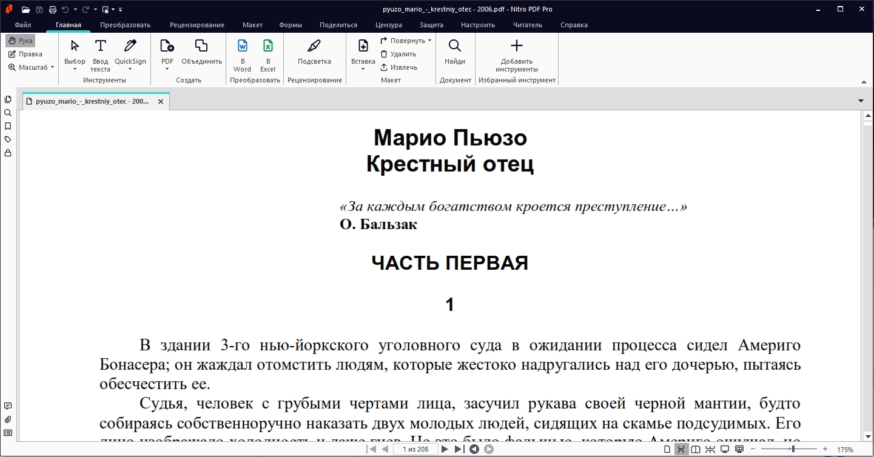Open the Найти search tool
The width and height of the screenshot is (874, 457).
tap(455, 52)
